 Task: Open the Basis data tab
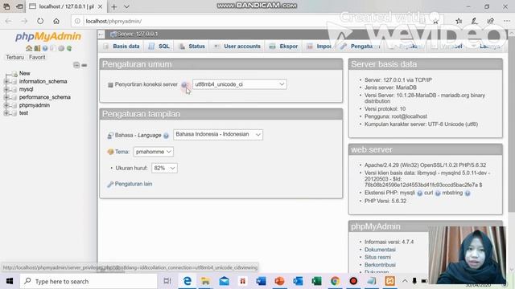coord(122,47)
